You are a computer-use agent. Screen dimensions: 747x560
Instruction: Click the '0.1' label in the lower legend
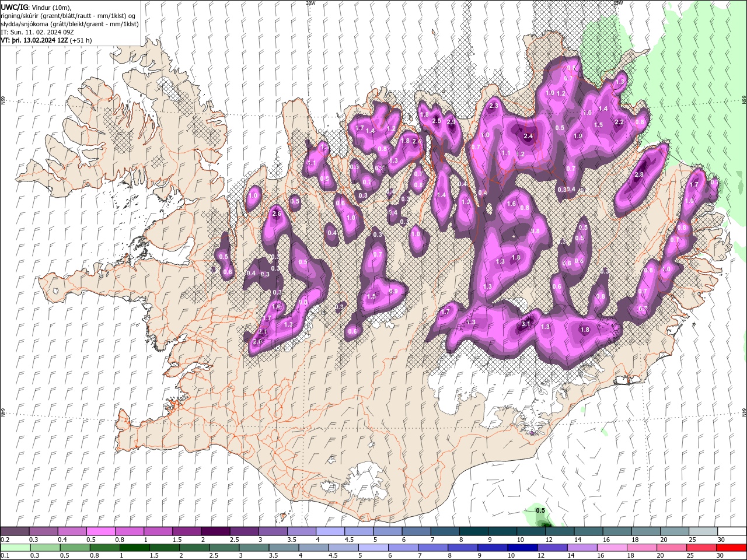5,556
